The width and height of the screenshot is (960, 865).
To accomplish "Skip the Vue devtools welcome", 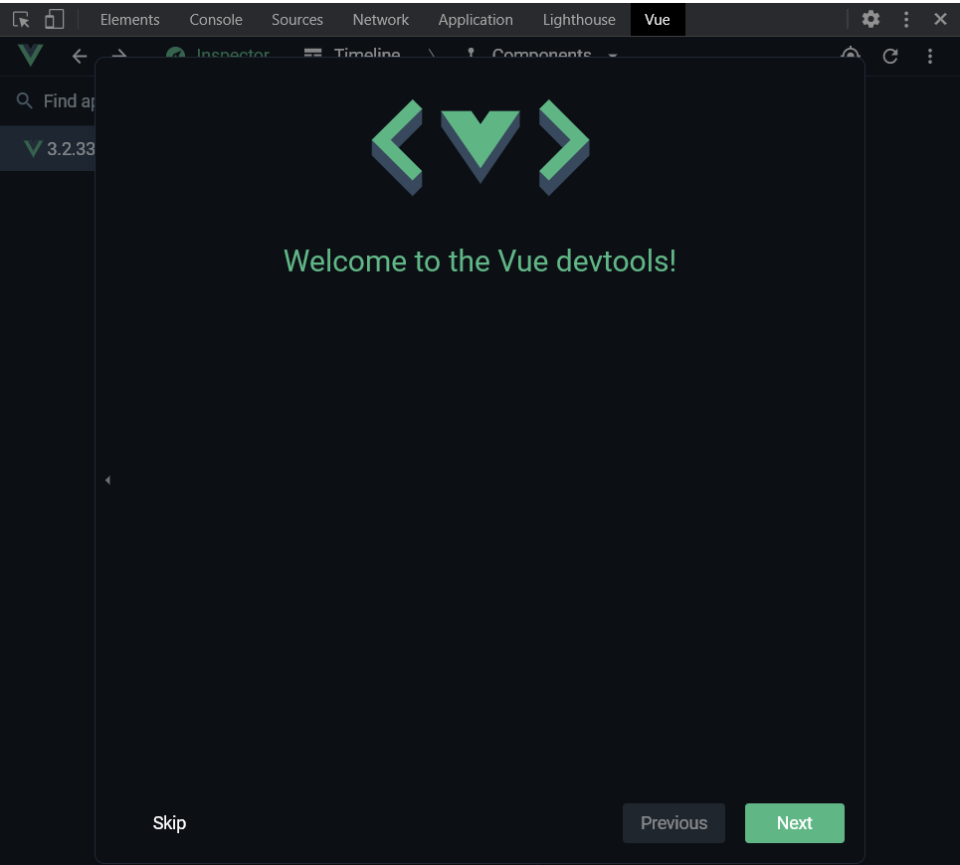I will point(169,822).
